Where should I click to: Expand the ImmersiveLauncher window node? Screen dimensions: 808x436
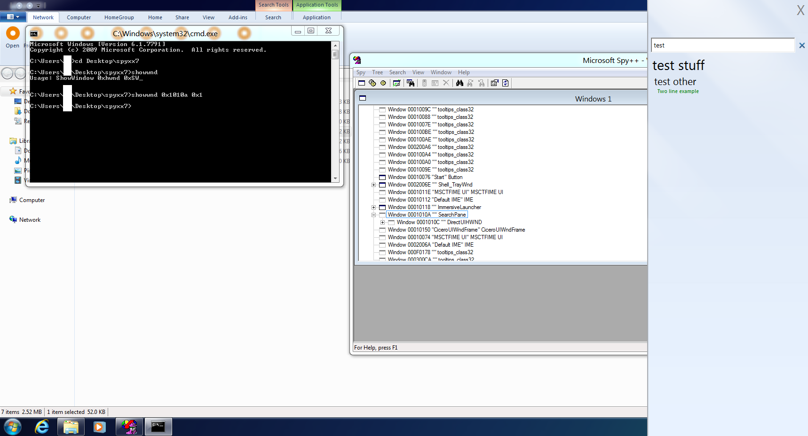(x=374, y=207)
